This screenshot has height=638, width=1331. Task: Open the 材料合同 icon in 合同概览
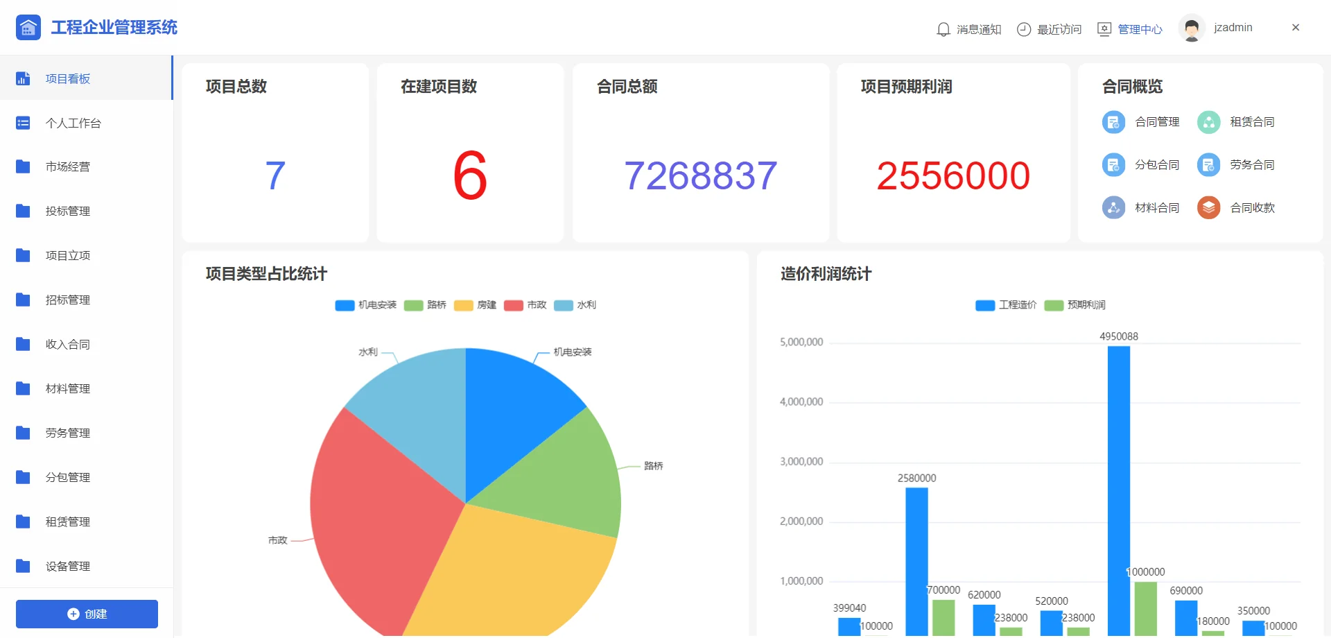click(1113, 207)
